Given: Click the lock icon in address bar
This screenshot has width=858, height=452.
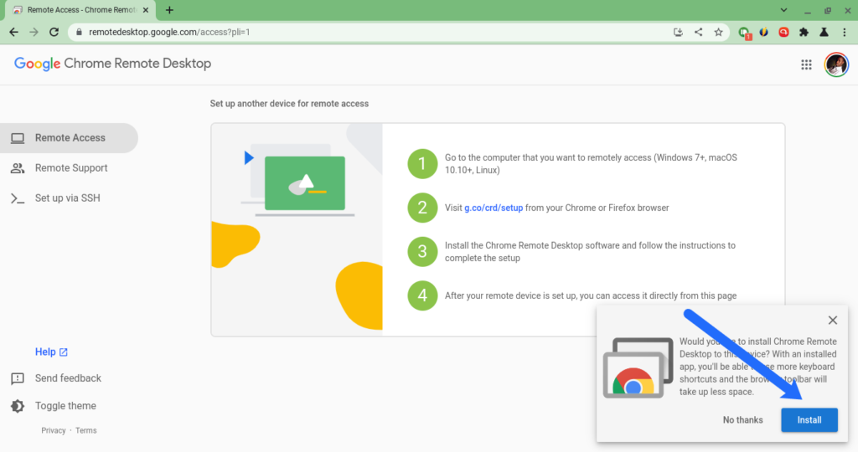Looking at the screenshot, I should pyautogui.click(x=79, y=33).
